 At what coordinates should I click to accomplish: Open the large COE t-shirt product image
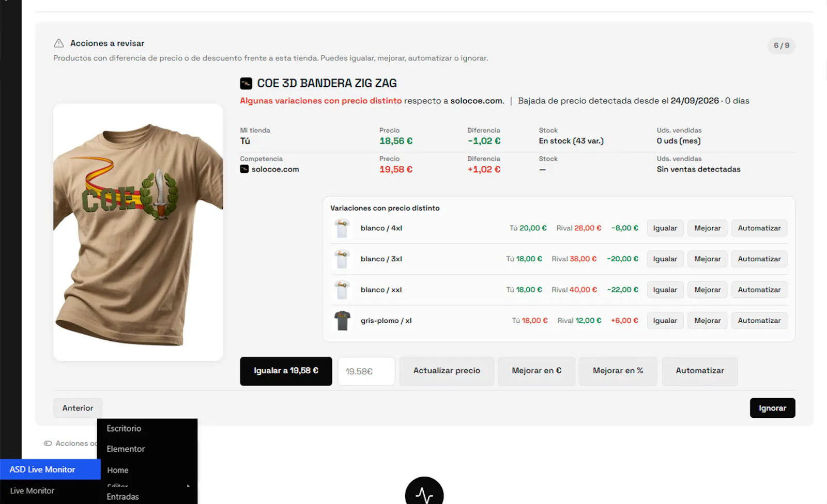click(138, 232)
